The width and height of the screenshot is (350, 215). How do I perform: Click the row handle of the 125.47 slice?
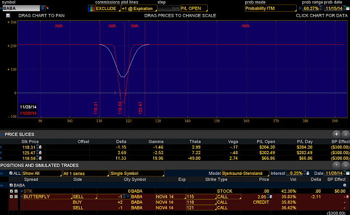[1, 152]
